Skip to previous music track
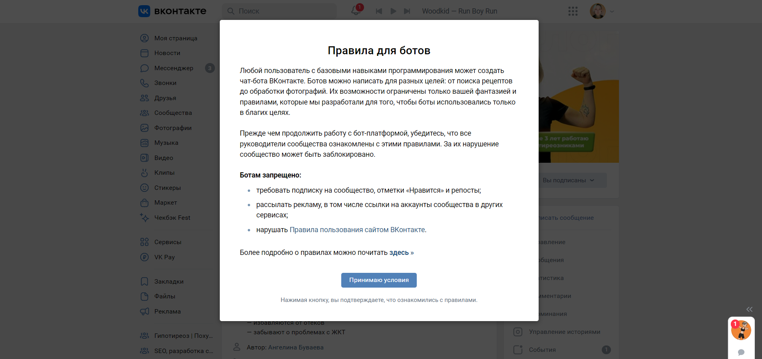The width and height of the screenshot is (762, 359). (x=379, y=11)
